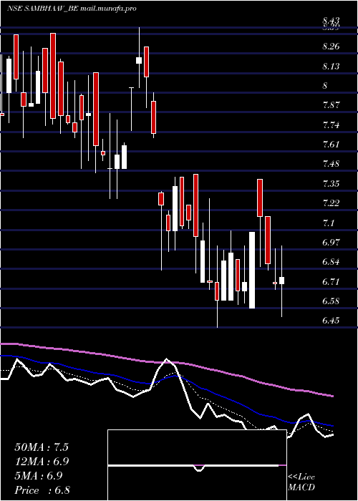358x501 pixels.
Task: Click the 7.1 price axis label
Action: click(x=328, y=223)
